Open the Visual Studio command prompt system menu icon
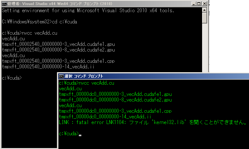Viewport: 249px width, 149px height. click(4, 4)
